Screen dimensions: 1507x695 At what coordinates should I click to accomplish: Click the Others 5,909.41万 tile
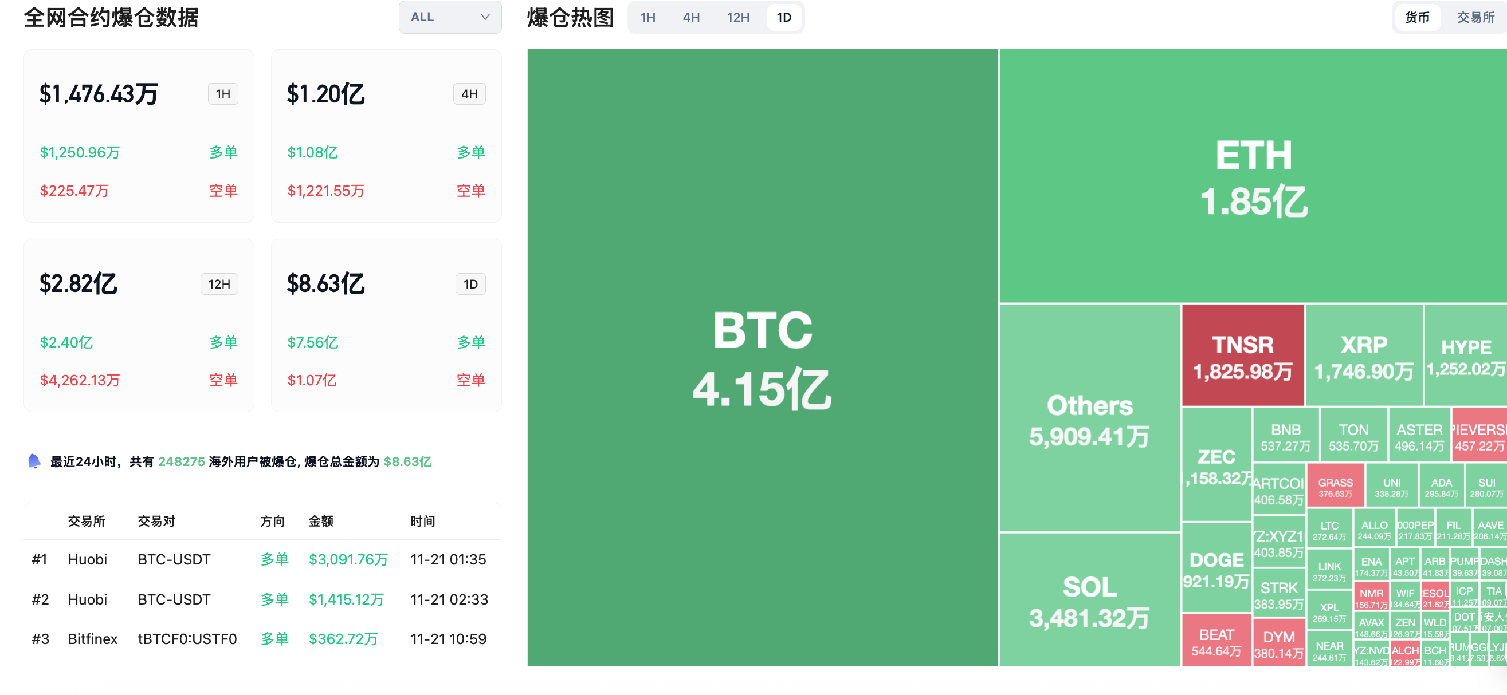tap(1089, 418)
